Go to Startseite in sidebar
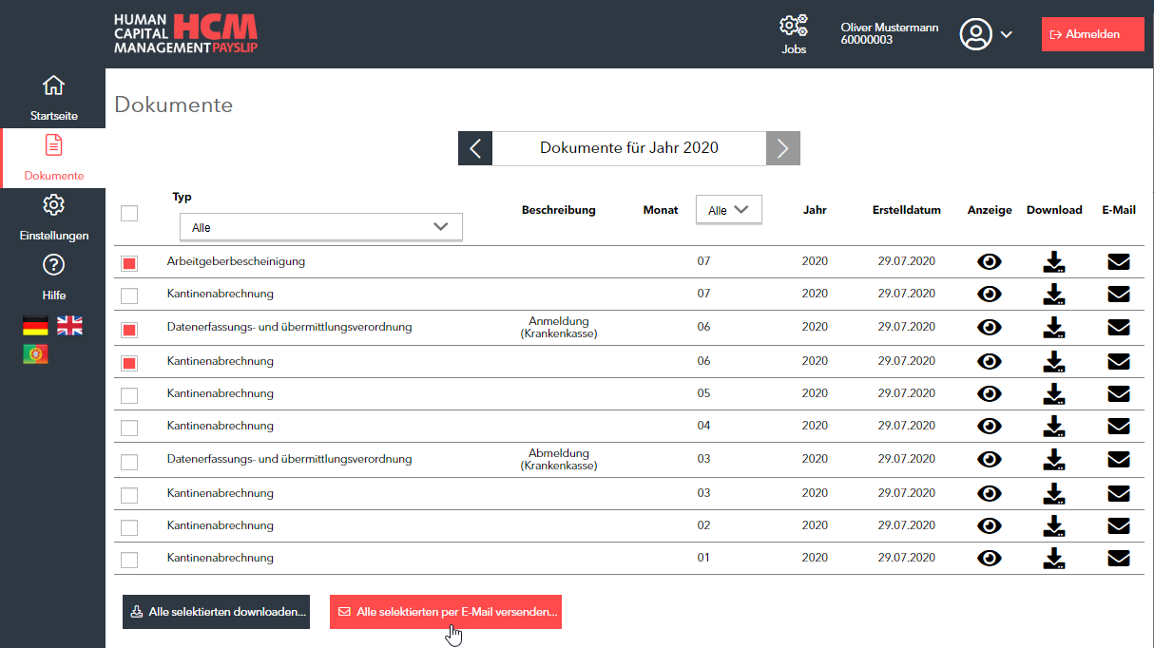The width and height of the screenshot is (1154, 648). (x=53, y=99)
